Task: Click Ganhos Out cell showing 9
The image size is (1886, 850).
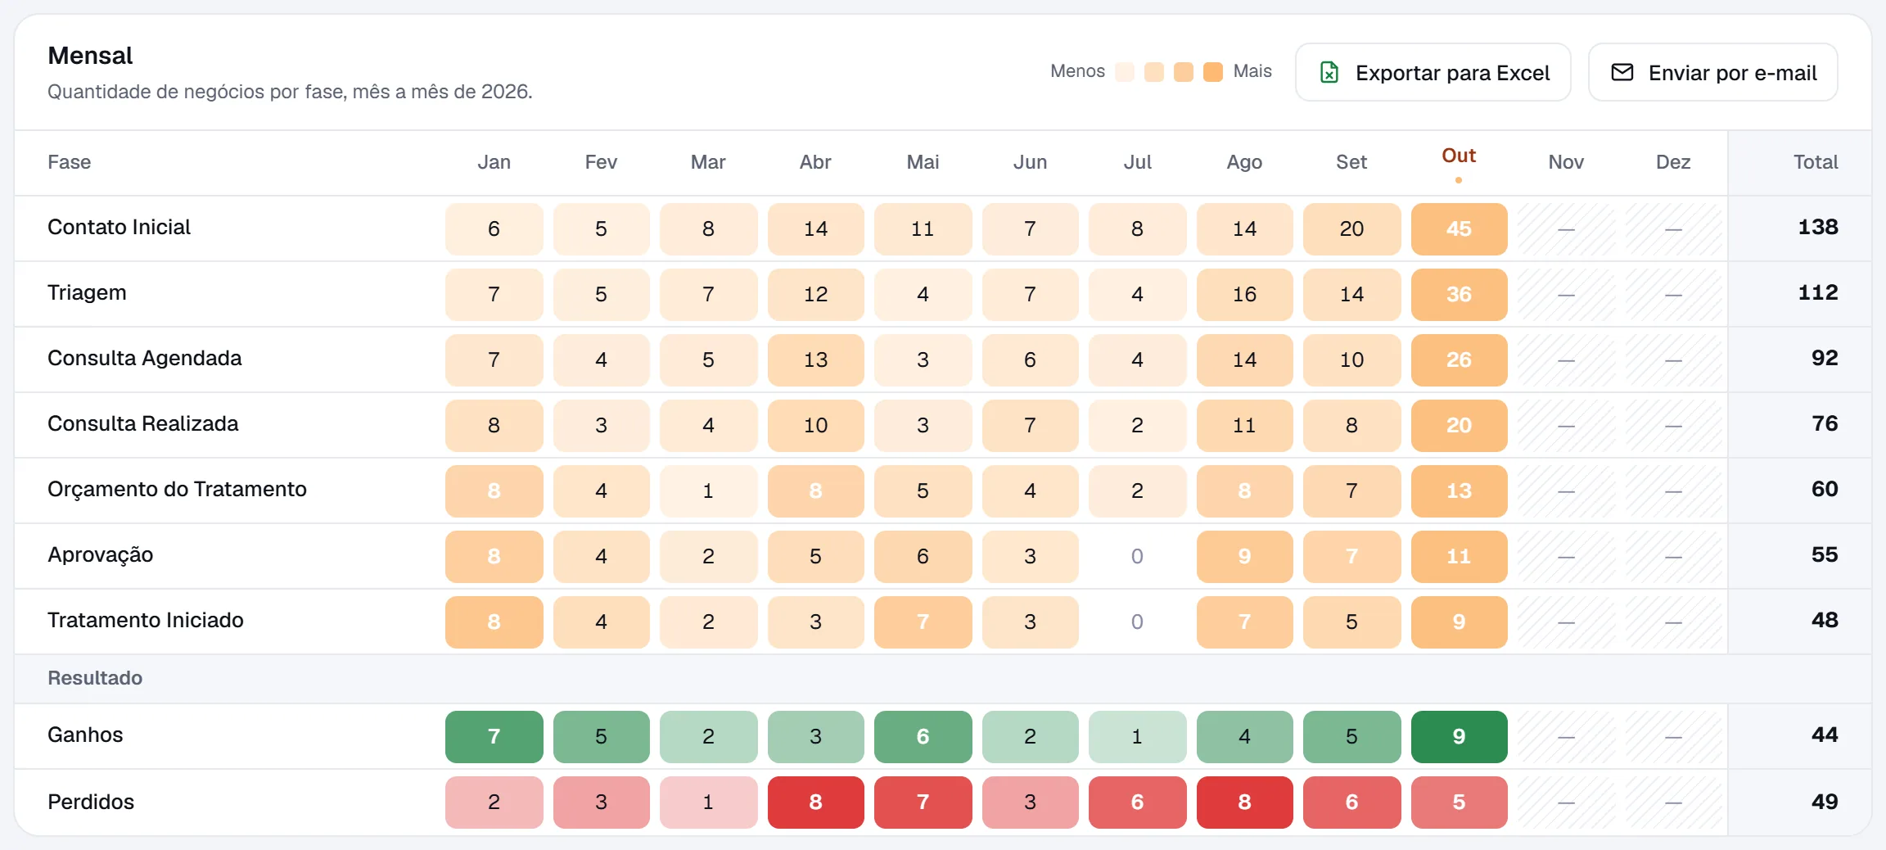Action: pos(1459,736)
